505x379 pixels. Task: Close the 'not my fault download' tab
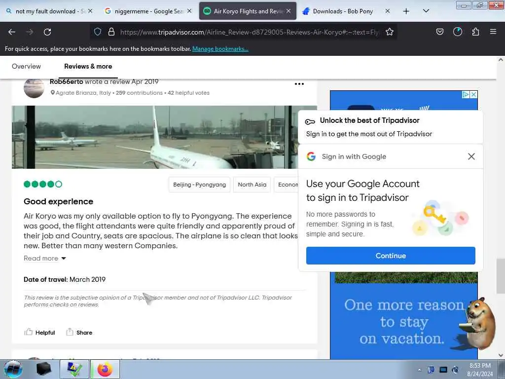pos(90,11)
